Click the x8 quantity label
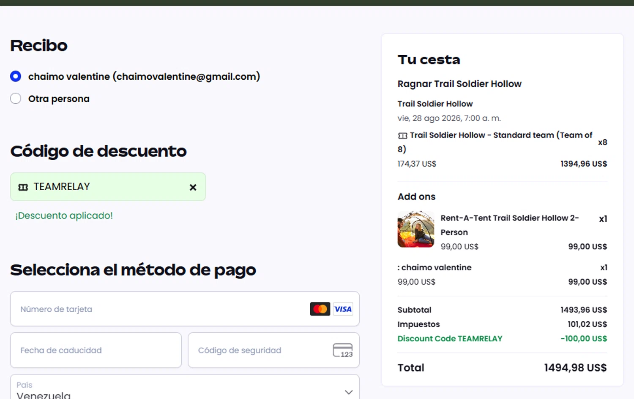This screenshot has height=399, width=634. (603, 143)
